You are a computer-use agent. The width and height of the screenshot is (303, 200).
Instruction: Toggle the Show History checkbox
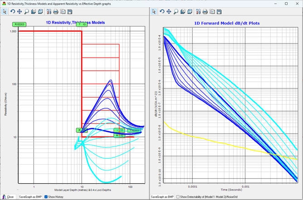tap(46, 197)
